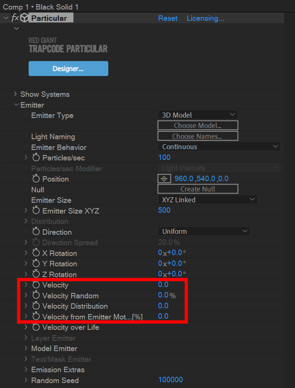Screen dimensions: 295x388
Task: Expand the Z Rotation property
Action: coord(26,274)
